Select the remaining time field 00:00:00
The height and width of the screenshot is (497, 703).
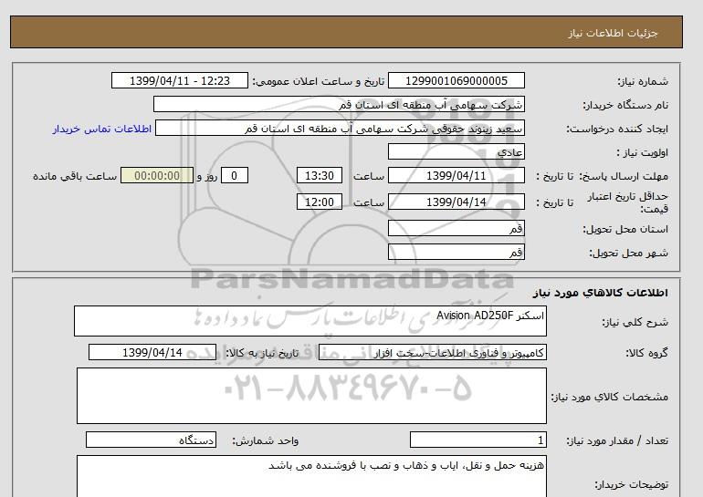pyautogui.click(x=157, y=175)
